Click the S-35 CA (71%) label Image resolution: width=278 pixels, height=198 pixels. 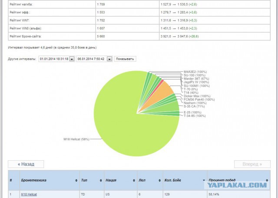[x=194, y=106]
